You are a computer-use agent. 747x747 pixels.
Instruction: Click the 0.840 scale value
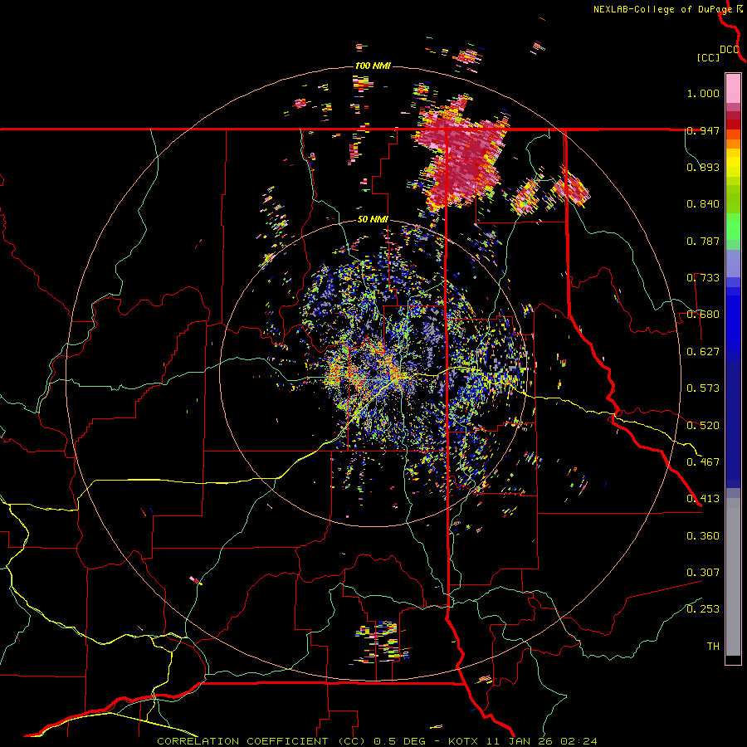pyautogui.click(x=703, y=204)
